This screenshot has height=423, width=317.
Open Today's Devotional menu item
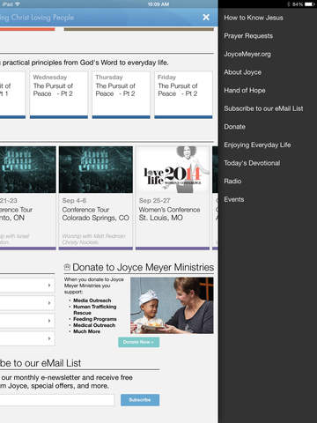click(x=252, y=163)
